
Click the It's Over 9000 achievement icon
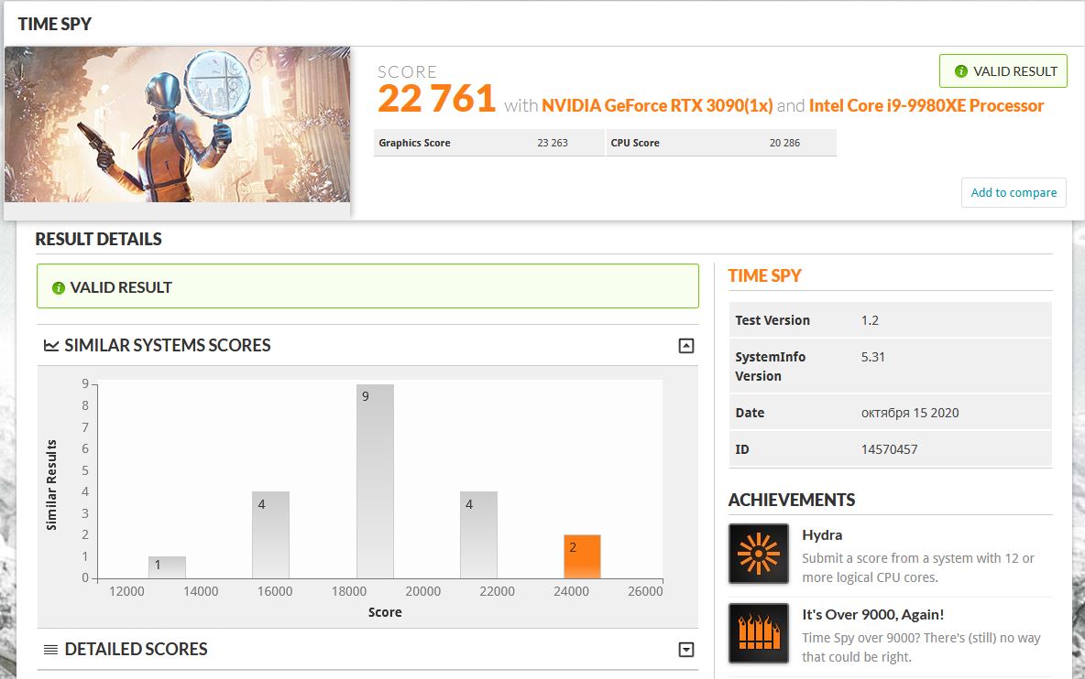pos(758,632)
